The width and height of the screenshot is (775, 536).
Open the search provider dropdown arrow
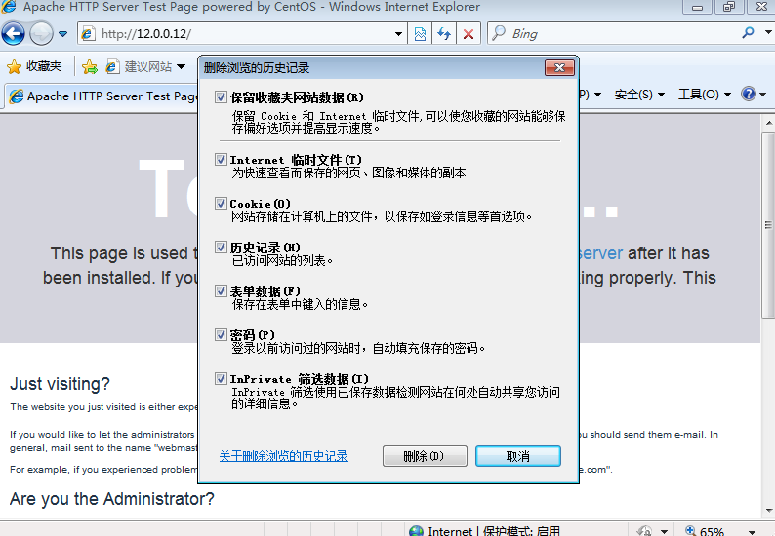click(767, 33)
